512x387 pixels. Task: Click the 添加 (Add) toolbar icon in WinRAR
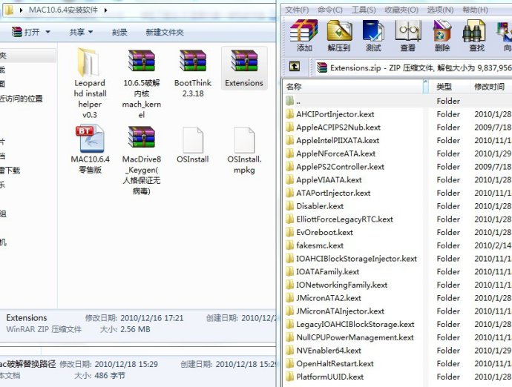tap(304, 35)
